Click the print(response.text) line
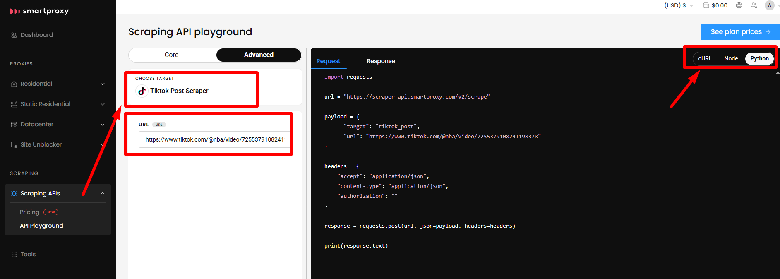 (x=356, y=246)
